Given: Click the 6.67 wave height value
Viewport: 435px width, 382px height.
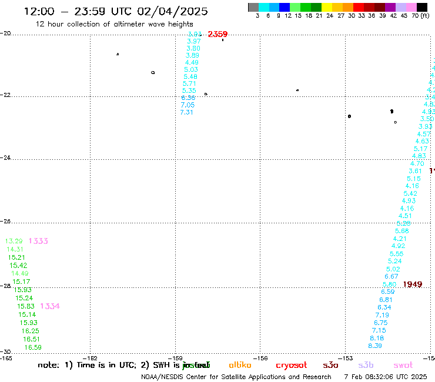Looking at the screenshot, I should click(x=391, y=276).
